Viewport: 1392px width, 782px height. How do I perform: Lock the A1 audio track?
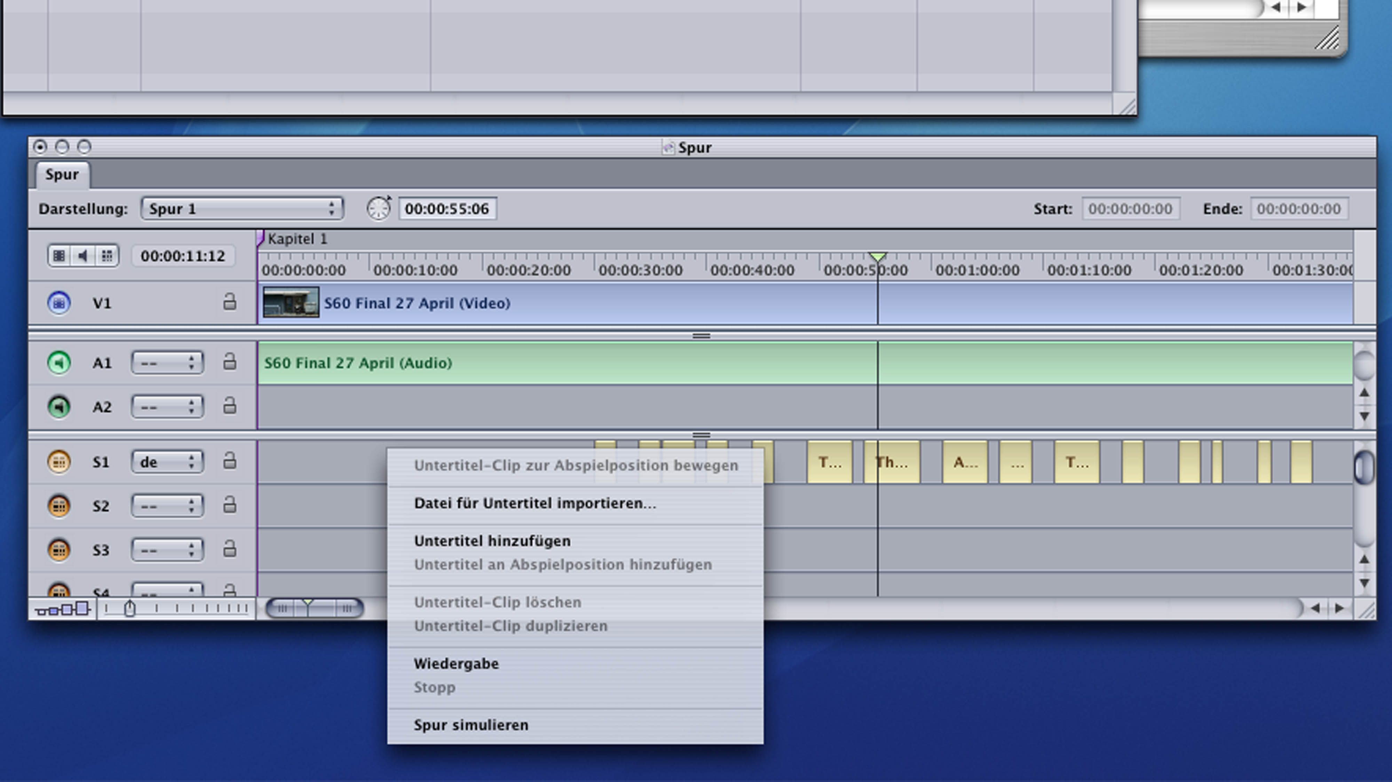(230, 362)
